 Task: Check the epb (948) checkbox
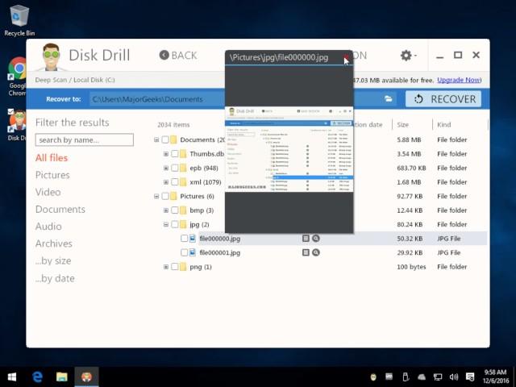175,169
